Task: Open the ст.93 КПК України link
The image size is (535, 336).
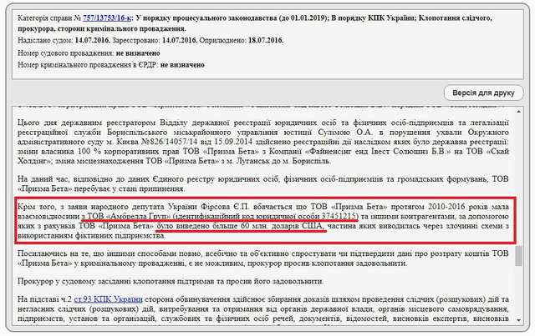Action: point(108,299)
